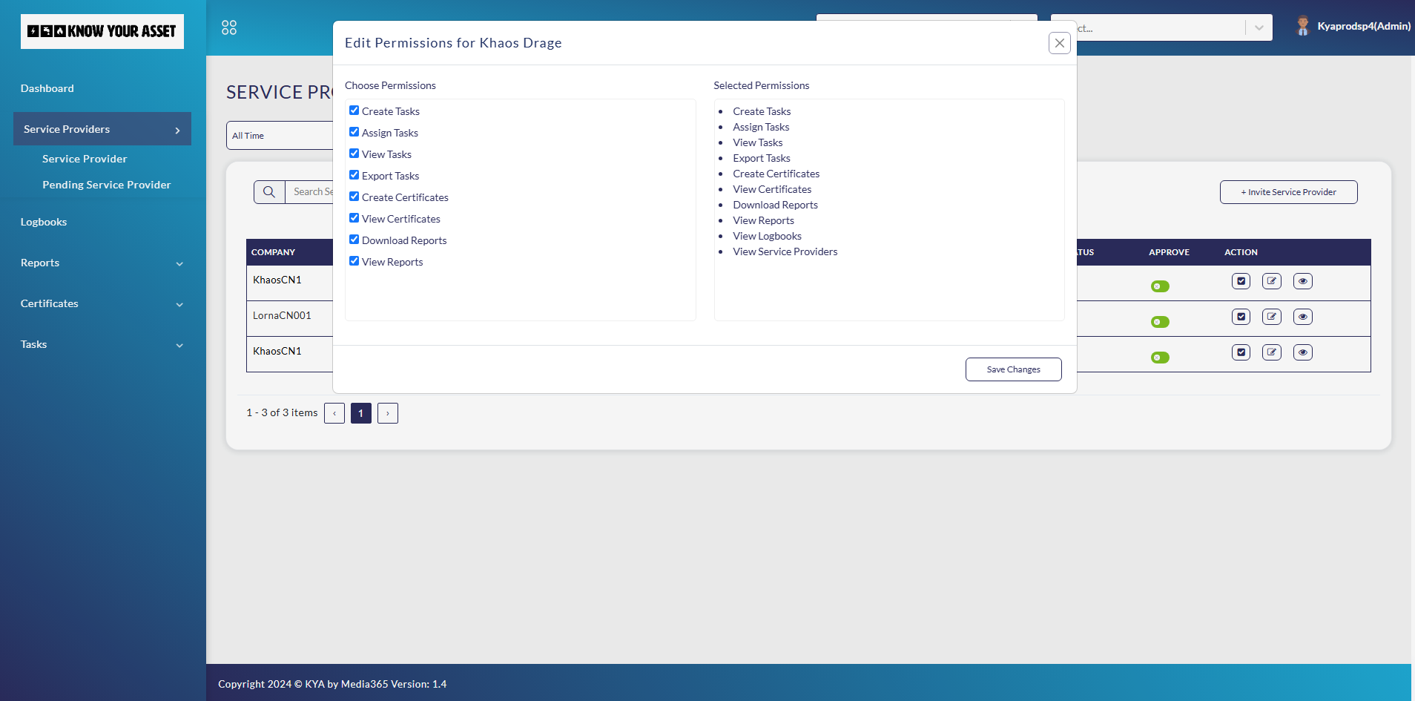The height and width of the screenshot is (701, 1415).
Task: Toggle approve switch for first KhaosCN1 row
Action: coord(1160,286)
